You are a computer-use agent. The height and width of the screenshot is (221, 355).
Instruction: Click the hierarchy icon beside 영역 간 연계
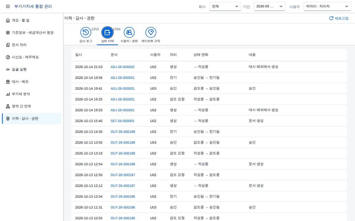pyautogui.click(x=8, y=106)
